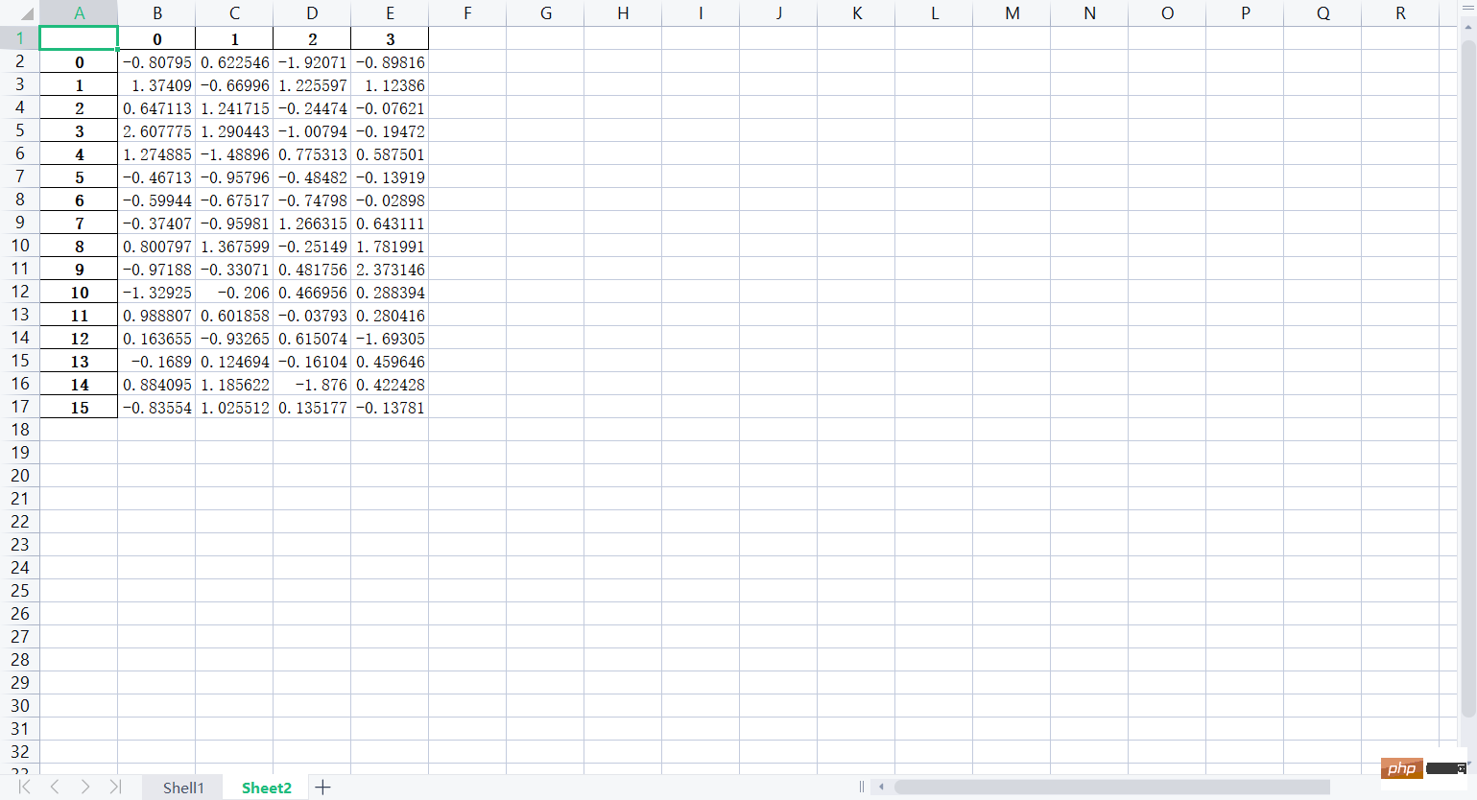
Task: Select cell with value -0.46713
Action: (x=157, y=177)
